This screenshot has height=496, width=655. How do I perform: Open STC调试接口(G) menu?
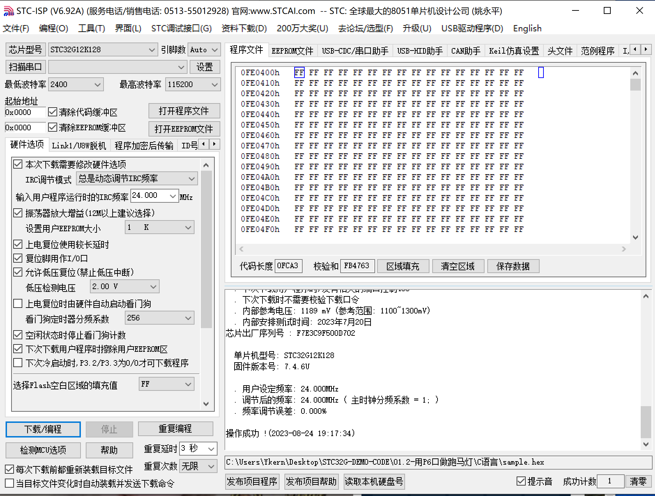click(x=181, y=28)
